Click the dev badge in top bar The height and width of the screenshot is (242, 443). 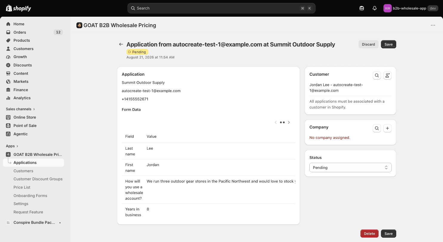(433, 8)
